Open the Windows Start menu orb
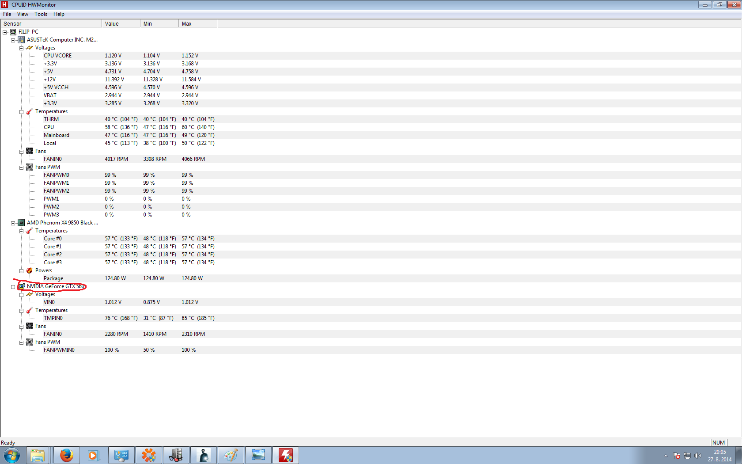The width and height of the screenshot is (742, 464). point(12,455)
